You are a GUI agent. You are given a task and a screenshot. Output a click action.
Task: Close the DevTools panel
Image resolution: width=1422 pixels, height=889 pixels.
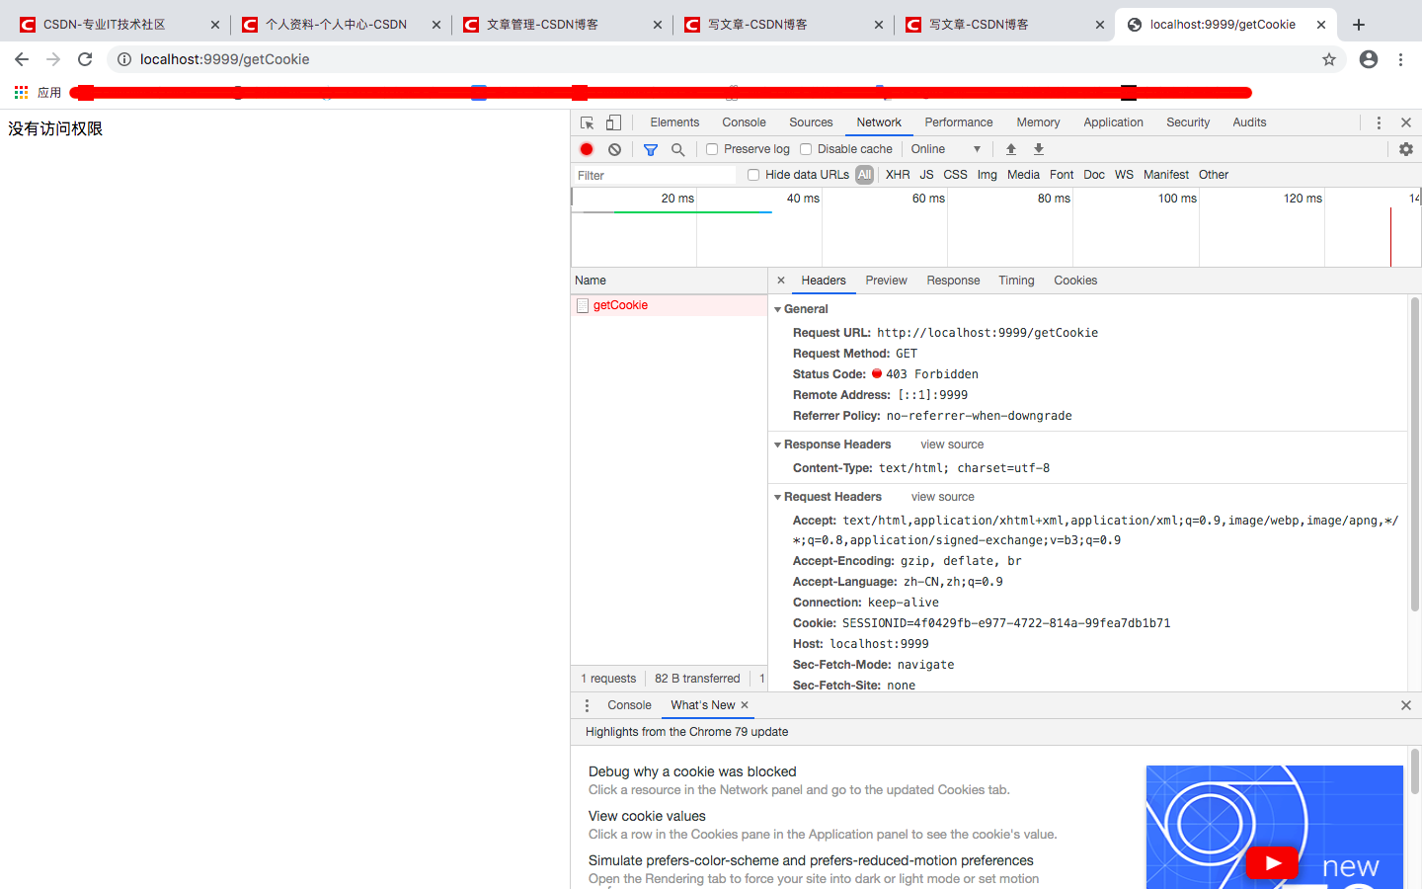coord(1406,122)
